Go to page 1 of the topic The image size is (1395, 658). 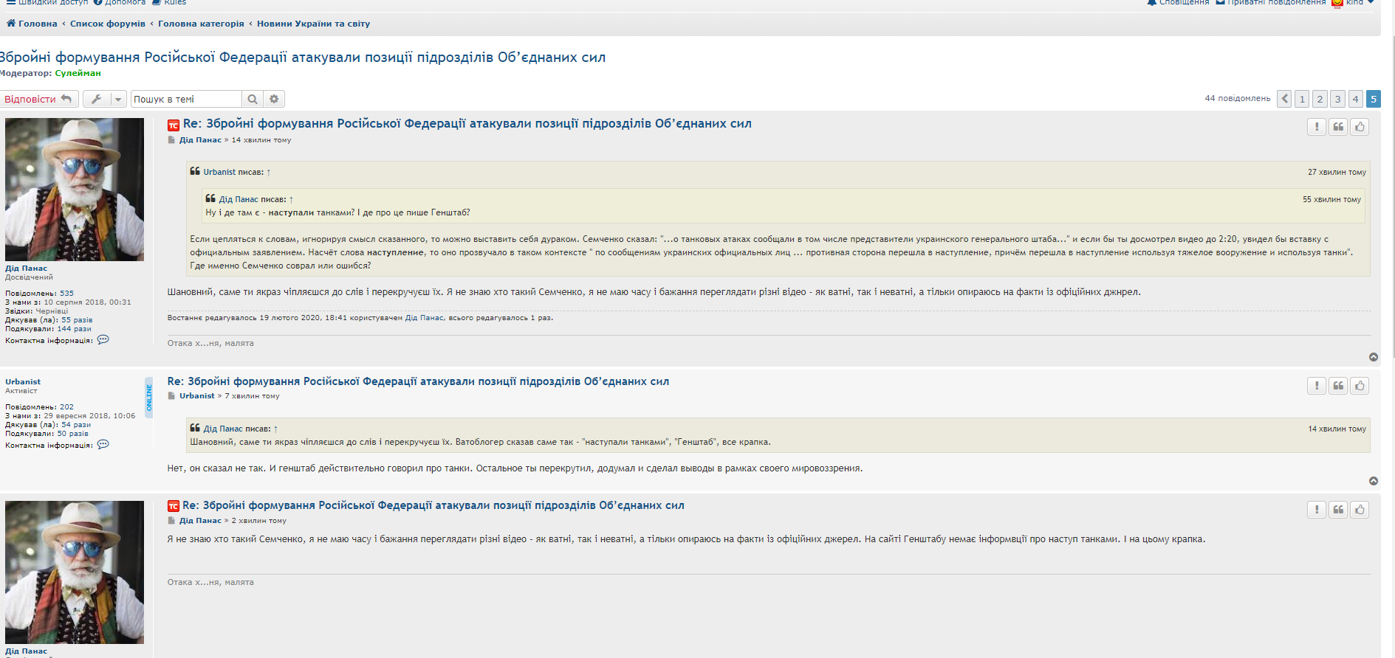tap(1302, 99)
